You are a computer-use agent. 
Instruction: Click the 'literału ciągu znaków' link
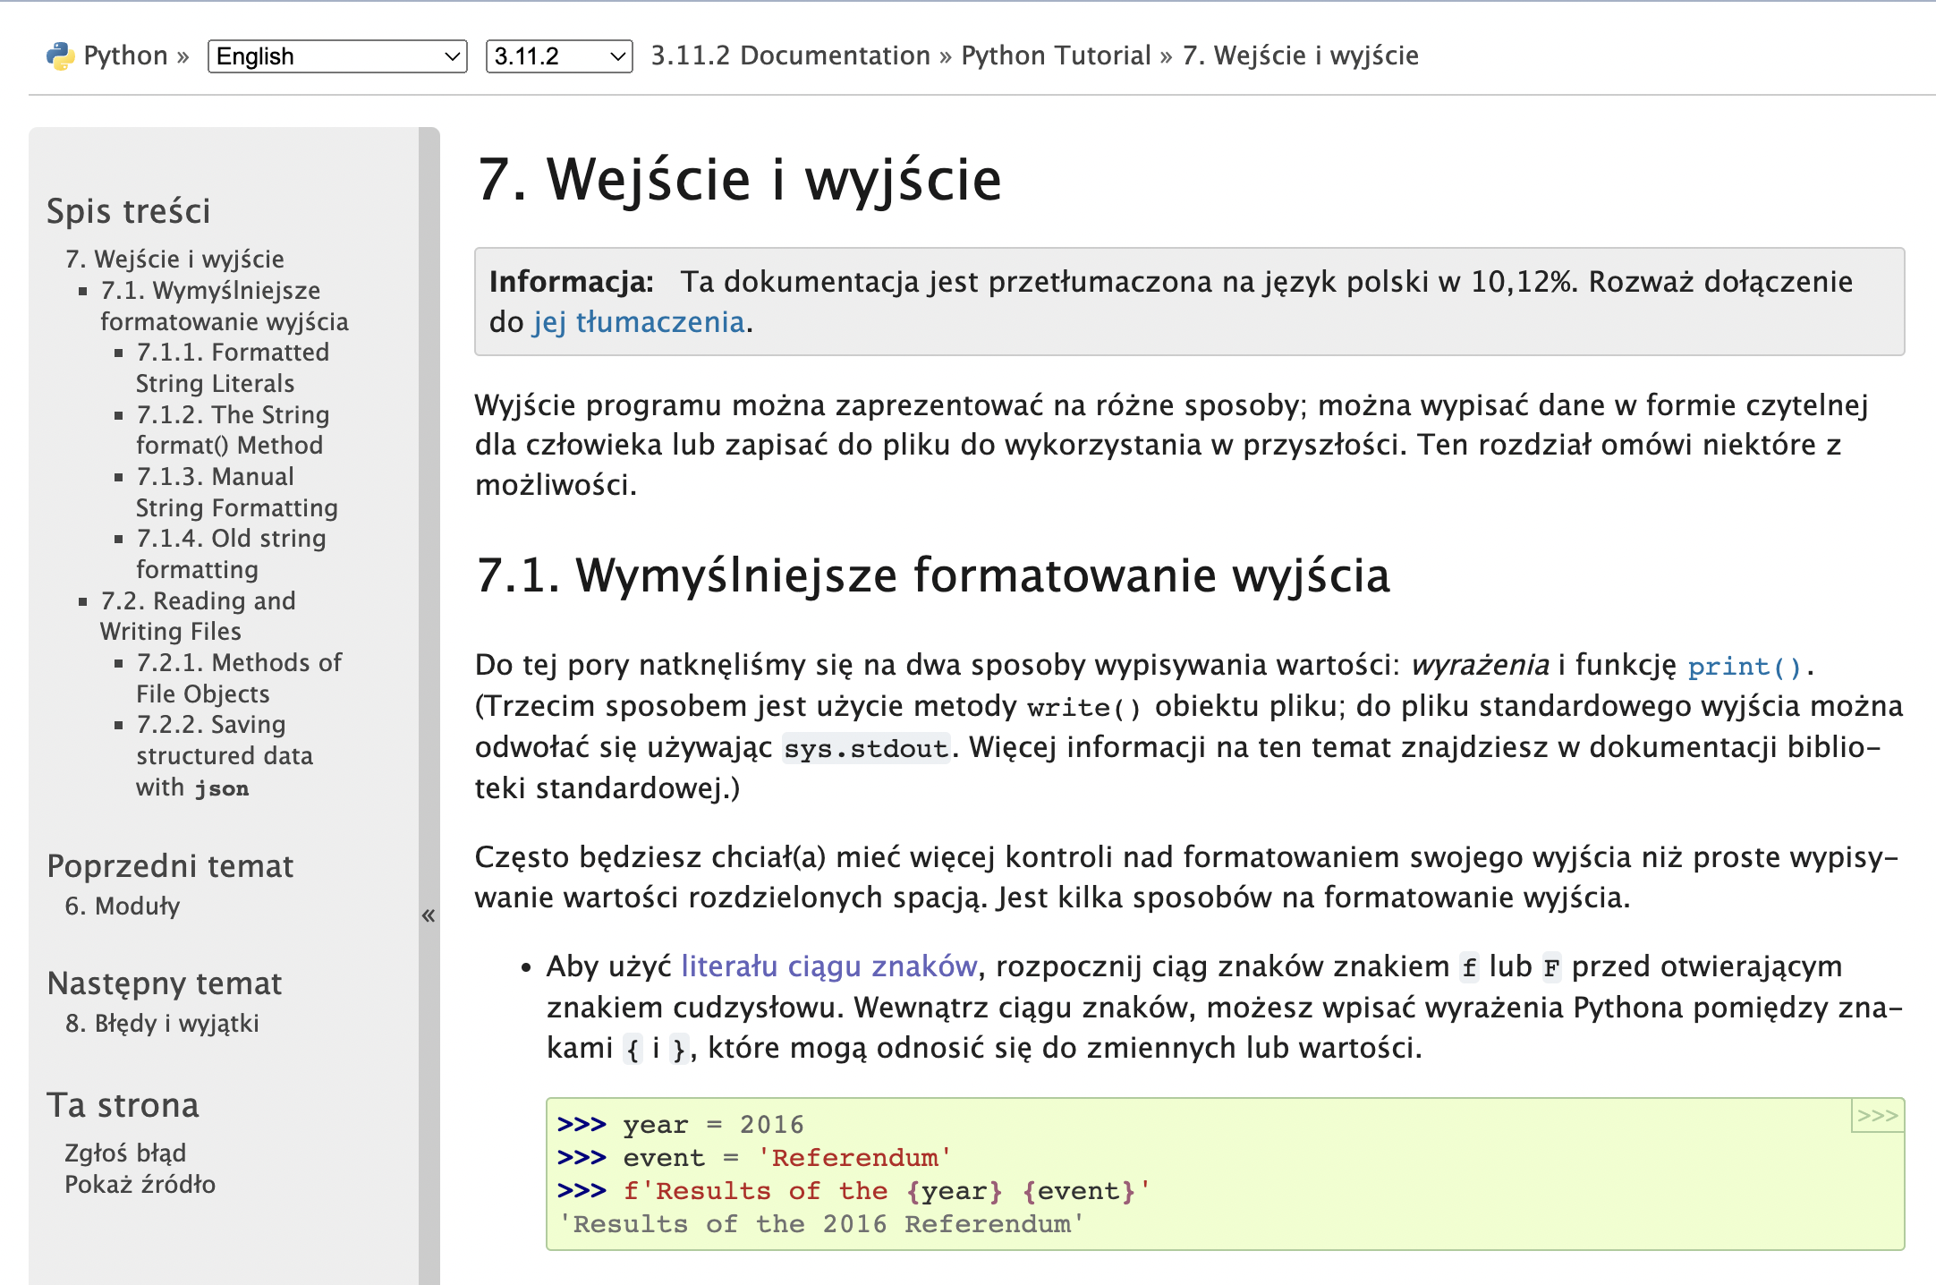click(828, 966)
